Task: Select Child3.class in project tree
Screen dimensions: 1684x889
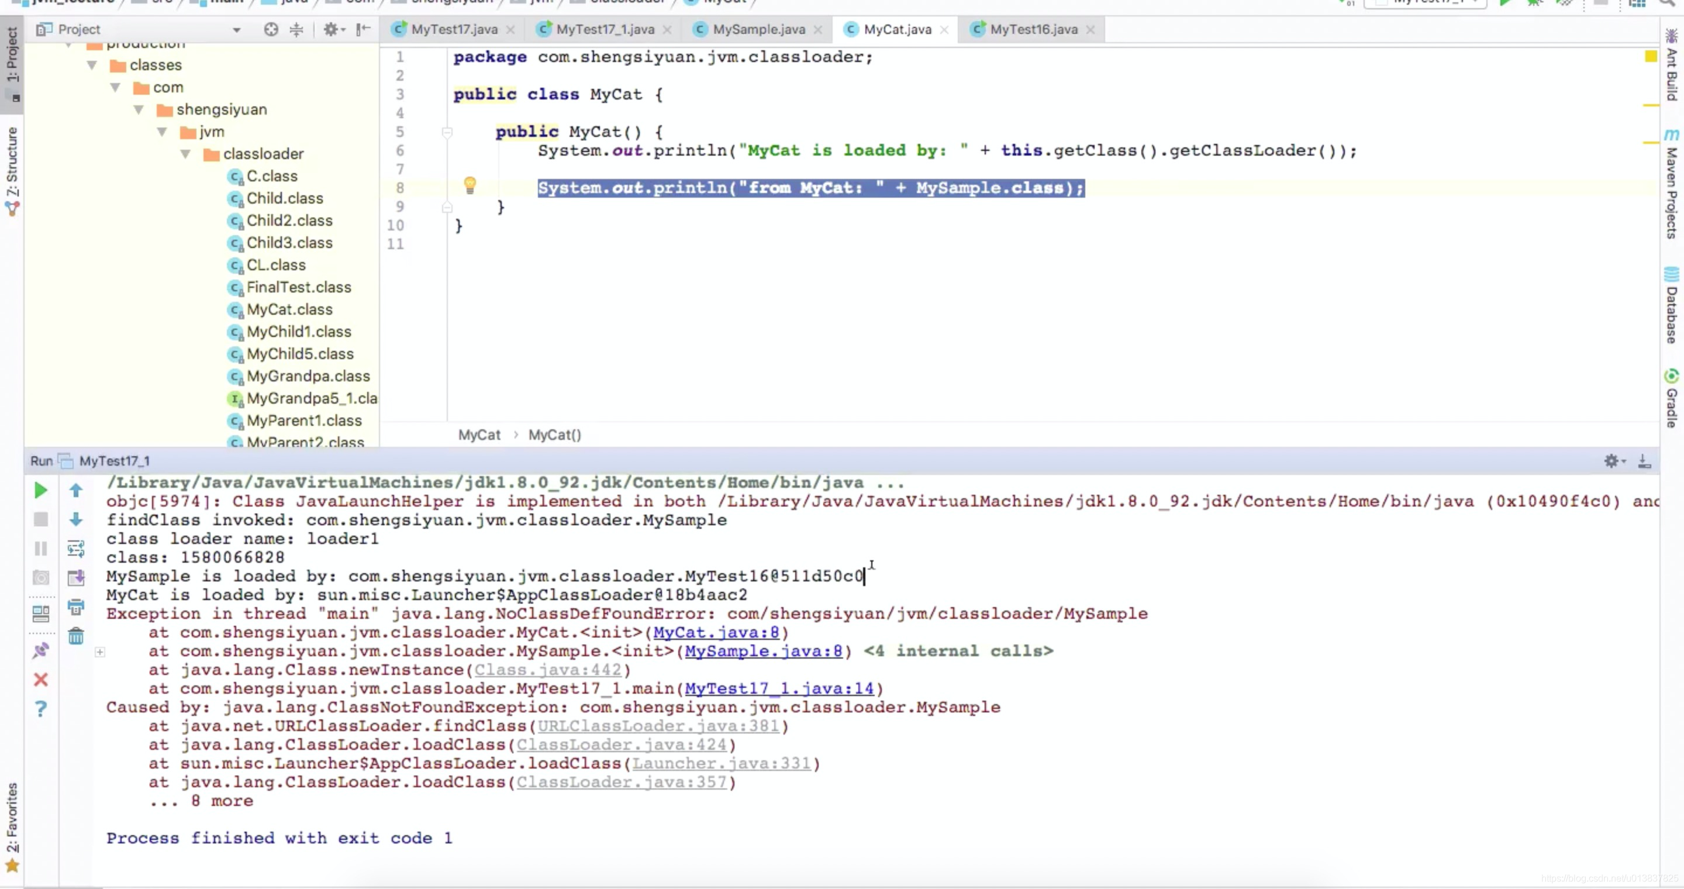Action: coord(289,243)
